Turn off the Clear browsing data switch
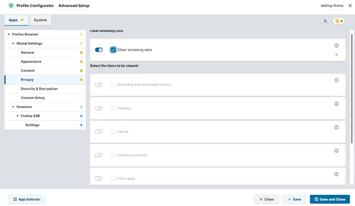 tap(99, 50)
